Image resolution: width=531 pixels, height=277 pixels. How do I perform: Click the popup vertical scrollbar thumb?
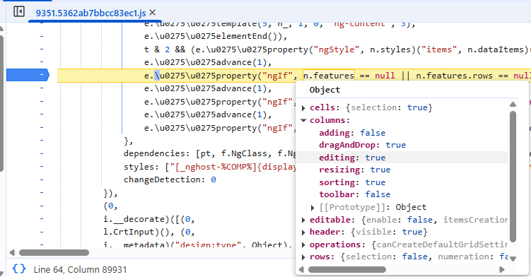[513, 176]
